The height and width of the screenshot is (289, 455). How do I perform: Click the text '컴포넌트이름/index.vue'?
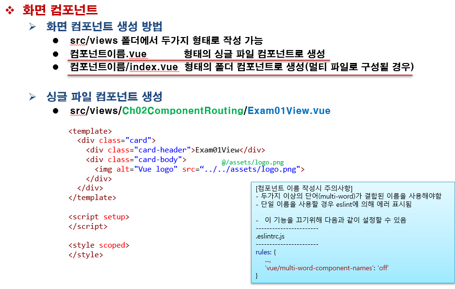pyautogui.click(x=124, y=67)
